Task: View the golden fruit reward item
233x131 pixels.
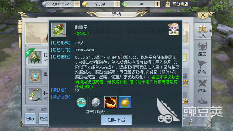Action: pyautogui.click(x=125, y=102)
